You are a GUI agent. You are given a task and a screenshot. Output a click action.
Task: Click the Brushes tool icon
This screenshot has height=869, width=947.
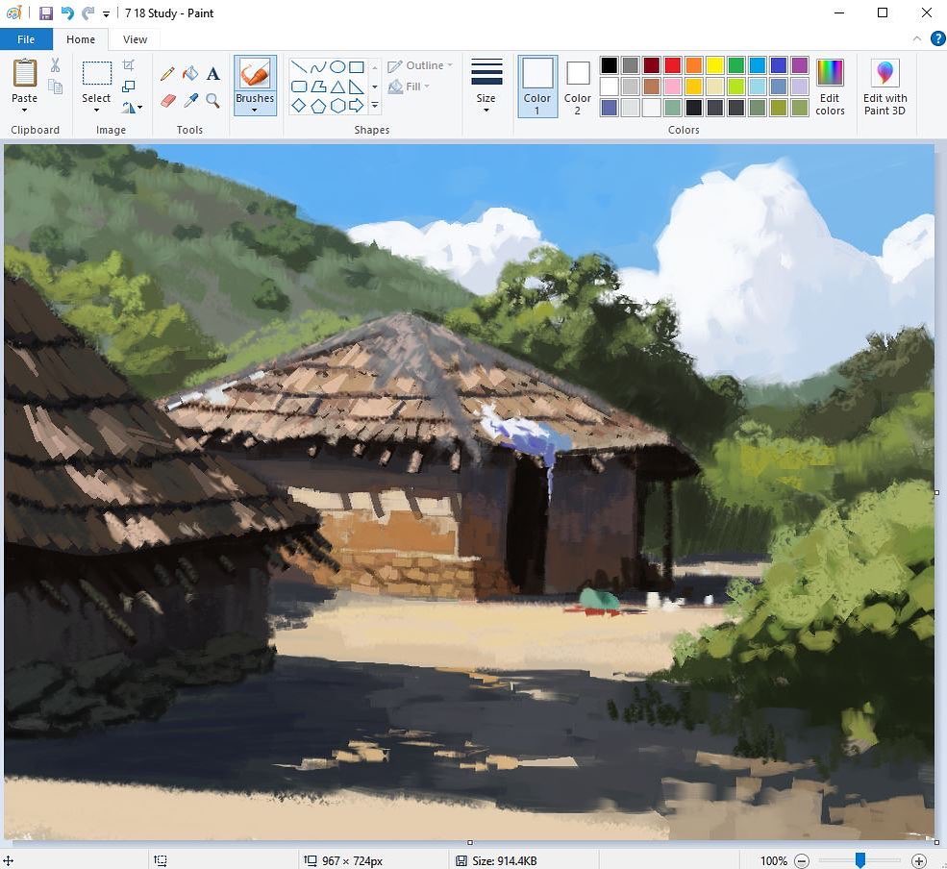coord(255,74)
